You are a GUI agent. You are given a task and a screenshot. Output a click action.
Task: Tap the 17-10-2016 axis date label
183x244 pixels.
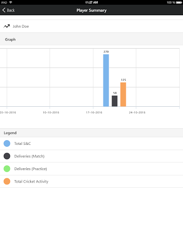pos(94,112)
